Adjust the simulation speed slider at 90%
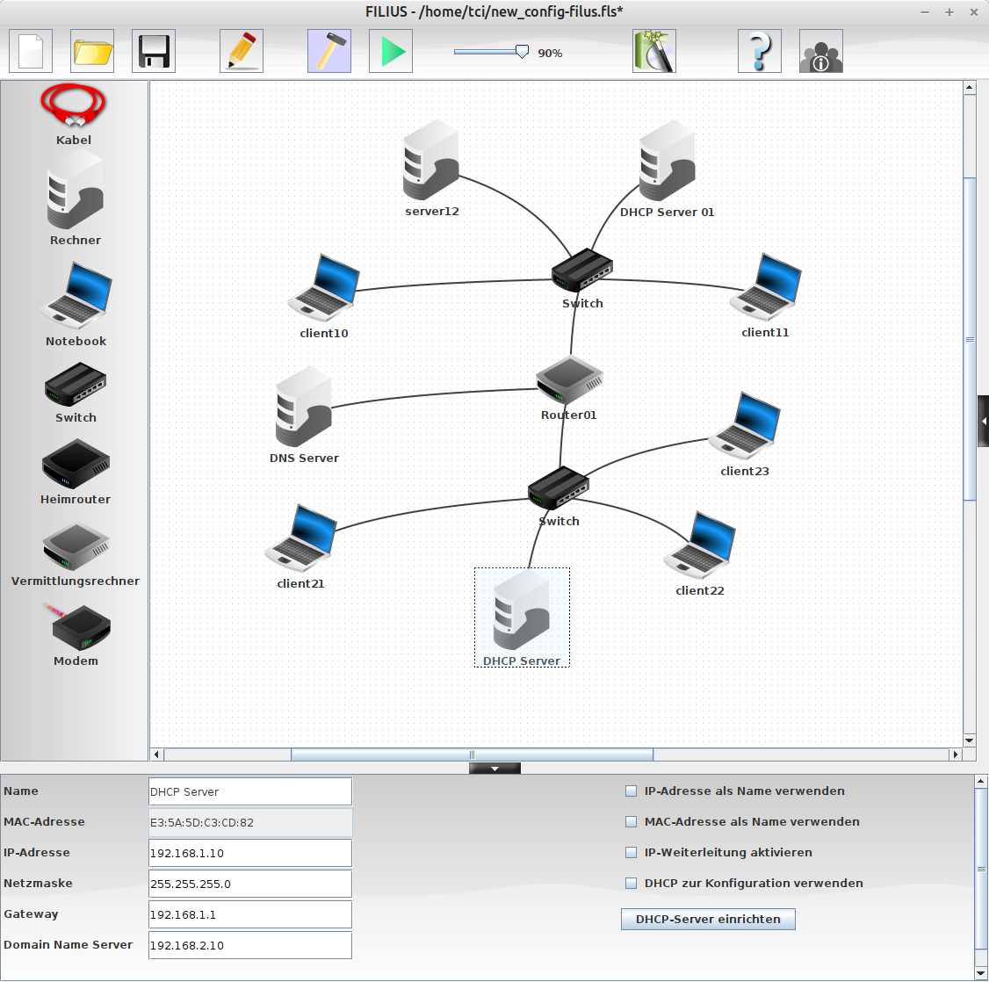 click(522, 52)
